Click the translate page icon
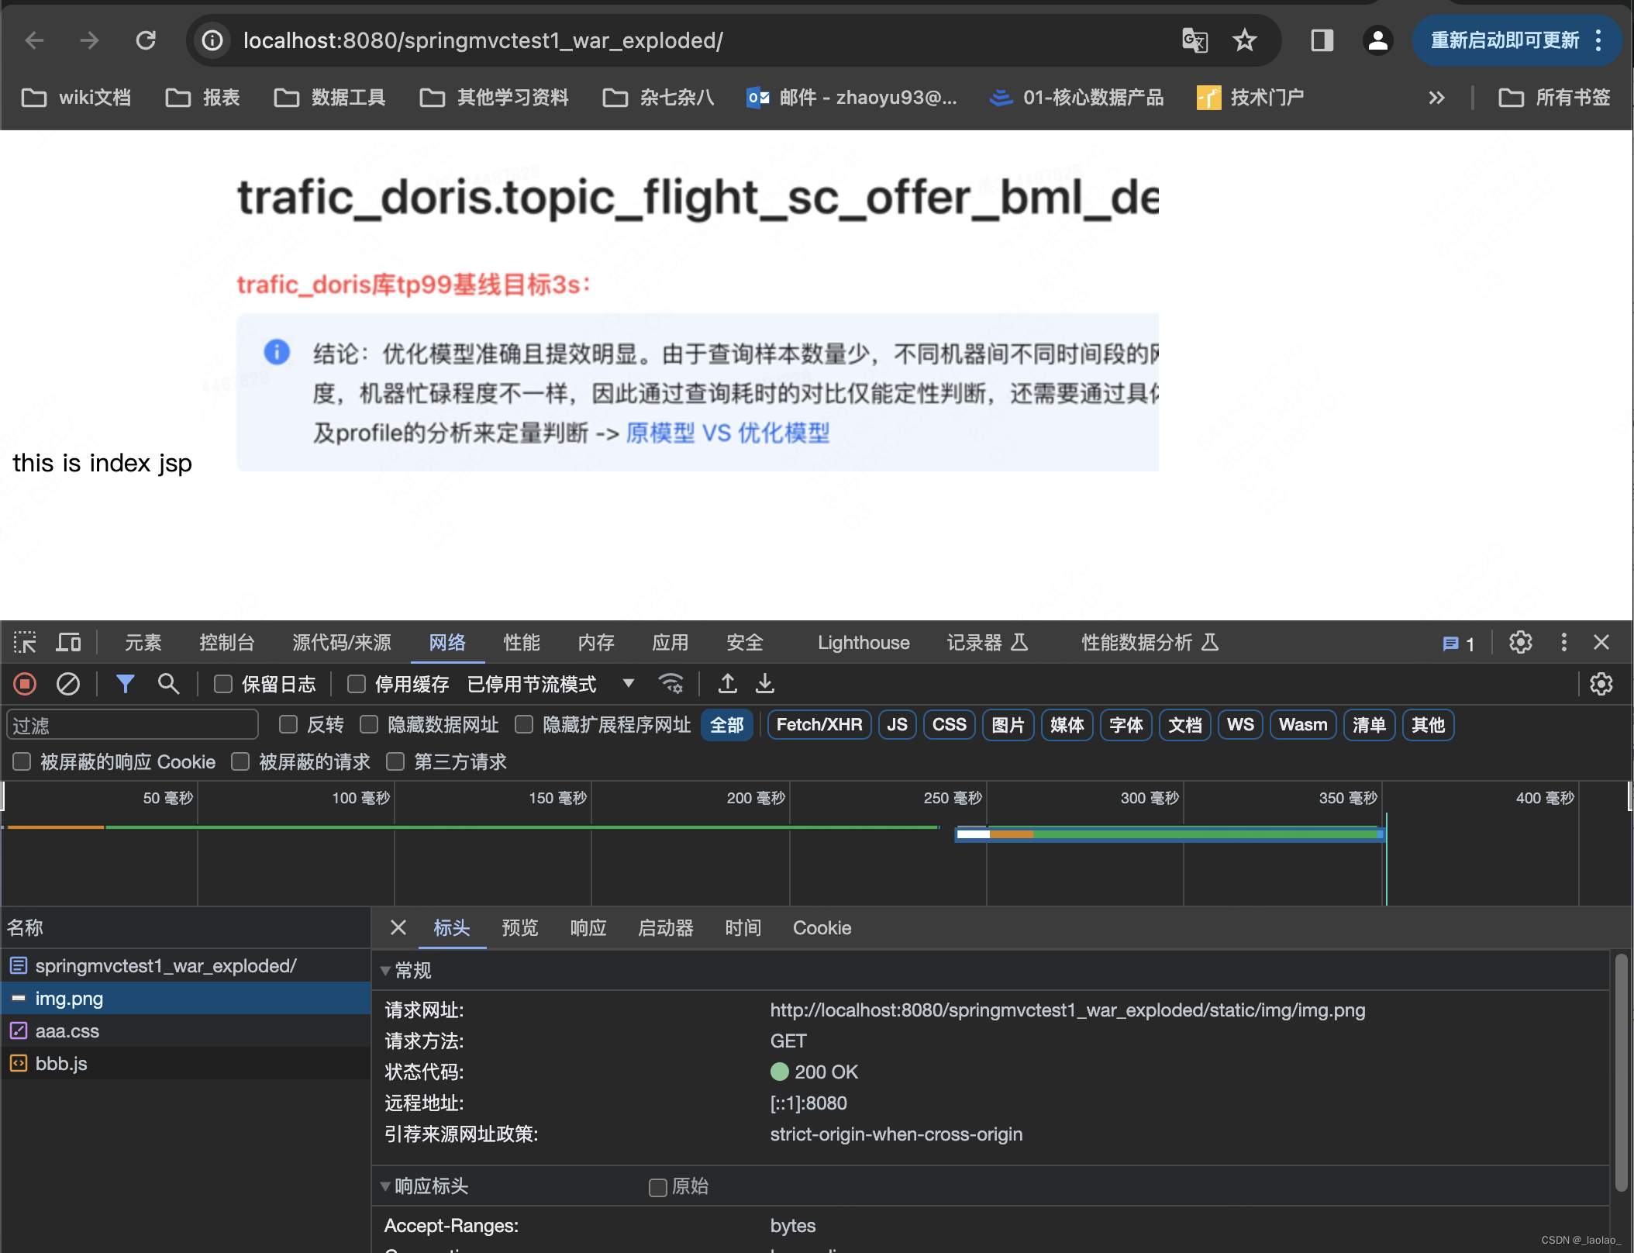 pos(1194,40)
